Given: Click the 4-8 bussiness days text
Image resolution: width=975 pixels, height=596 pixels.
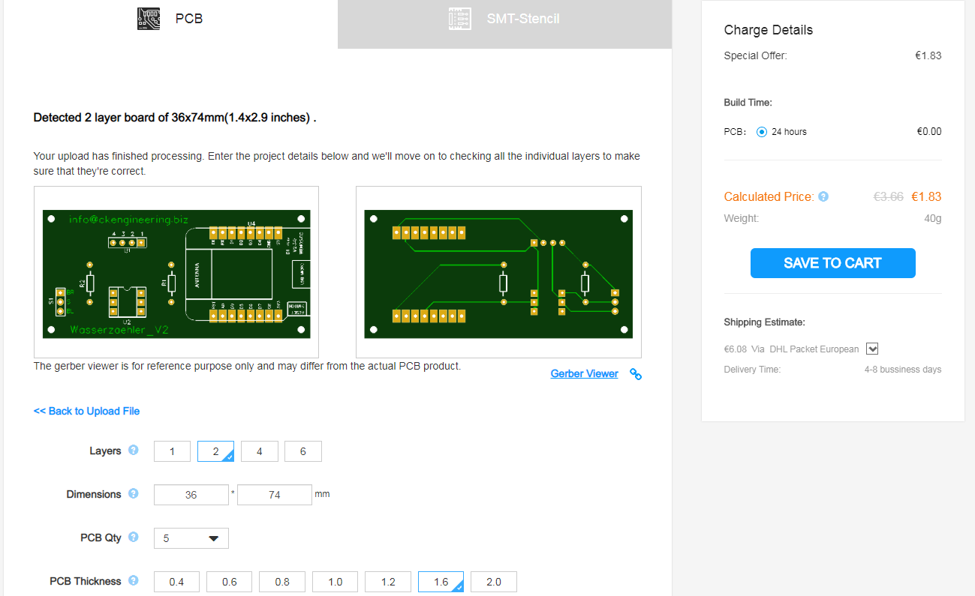Looking at the screenshot, I should tap(903, 370).
